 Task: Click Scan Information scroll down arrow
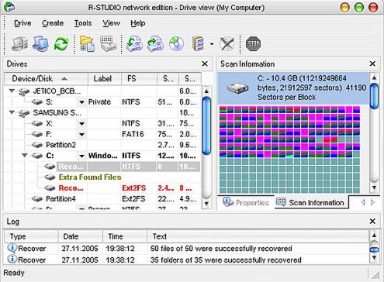pos(374,187)
